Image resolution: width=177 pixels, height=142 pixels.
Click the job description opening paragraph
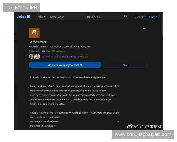click(68, 78)
